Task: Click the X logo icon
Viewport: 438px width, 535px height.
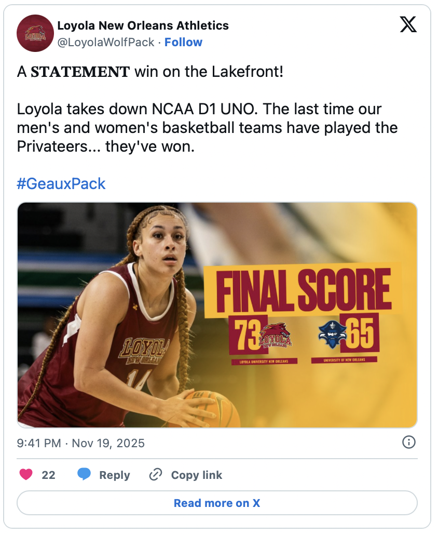Action: pos(408,25)
